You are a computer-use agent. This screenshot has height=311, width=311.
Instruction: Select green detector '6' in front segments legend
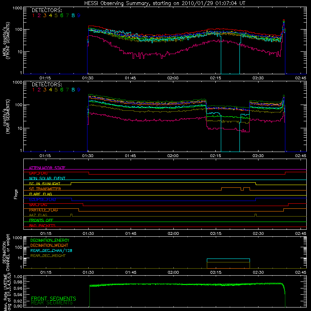[62, 16]
